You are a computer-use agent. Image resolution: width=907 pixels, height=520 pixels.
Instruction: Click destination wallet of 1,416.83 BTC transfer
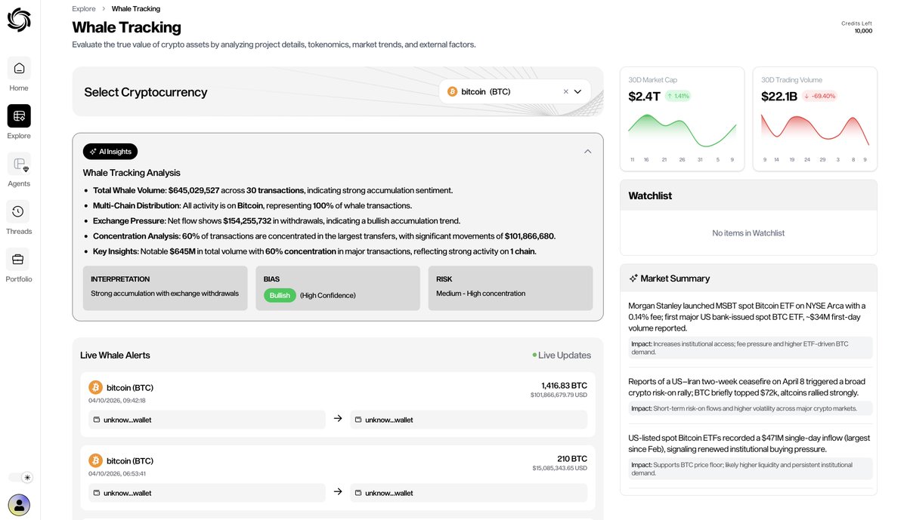click(x=469, y=420)
